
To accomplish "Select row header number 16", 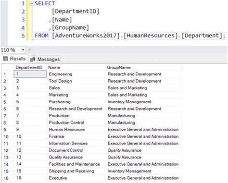I will 8,178.
